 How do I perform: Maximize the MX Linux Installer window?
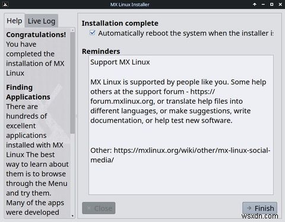point(272,4)
